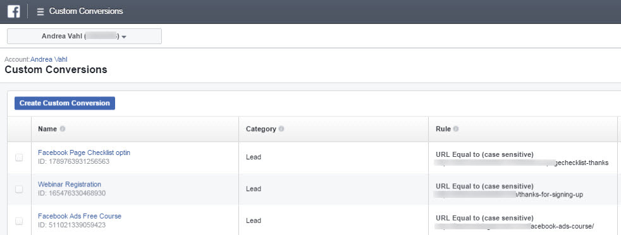621x235 pixels.
Task: Click the rule URL ending pagechecklist-thanks
Action: (x=522, y=163)
